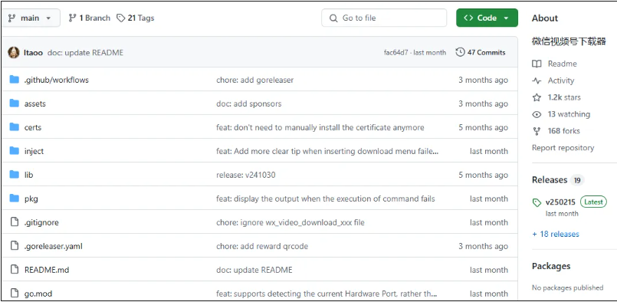Open the main branch dropdown

coord(31,18)
